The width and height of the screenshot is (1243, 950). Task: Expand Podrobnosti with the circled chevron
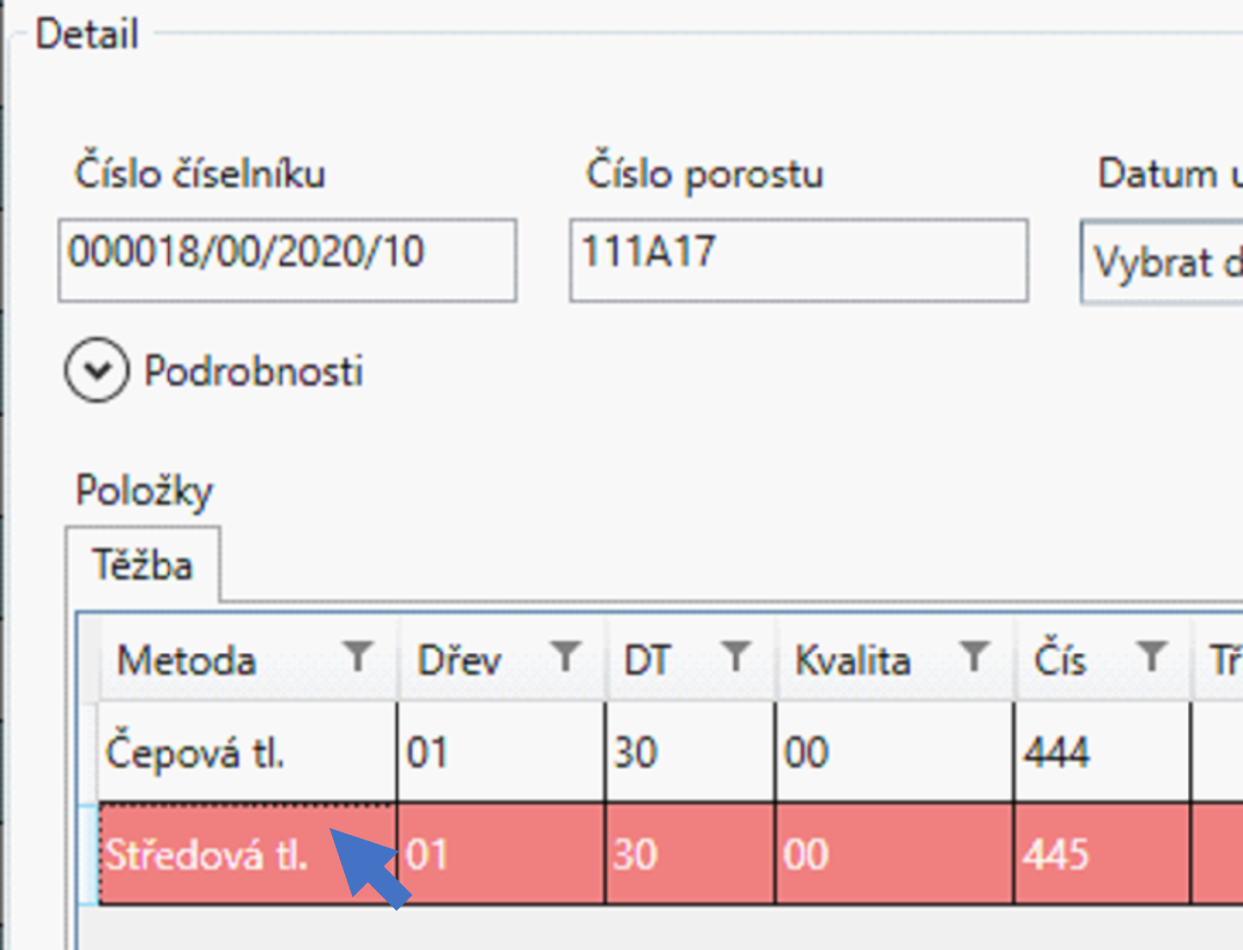pyautogui.click(x=97, y=371)
